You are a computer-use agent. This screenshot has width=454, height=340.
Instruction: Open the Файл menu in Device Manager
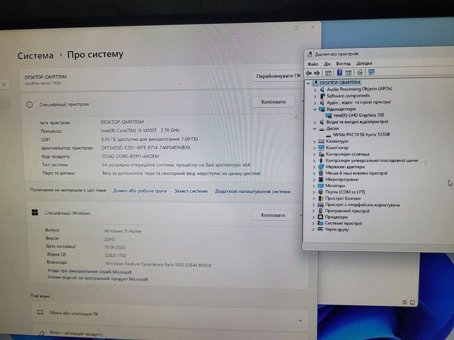point(313,64)
